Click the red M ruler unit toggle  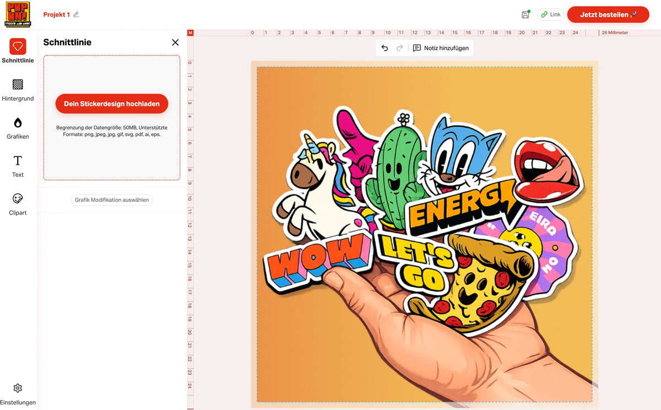pos(191,33)
